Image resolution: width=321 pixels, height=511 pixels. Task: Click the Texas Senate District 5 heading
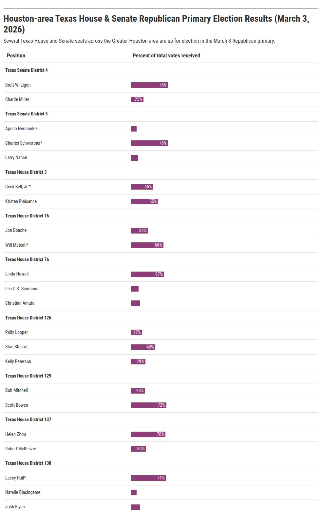[27, 114]
